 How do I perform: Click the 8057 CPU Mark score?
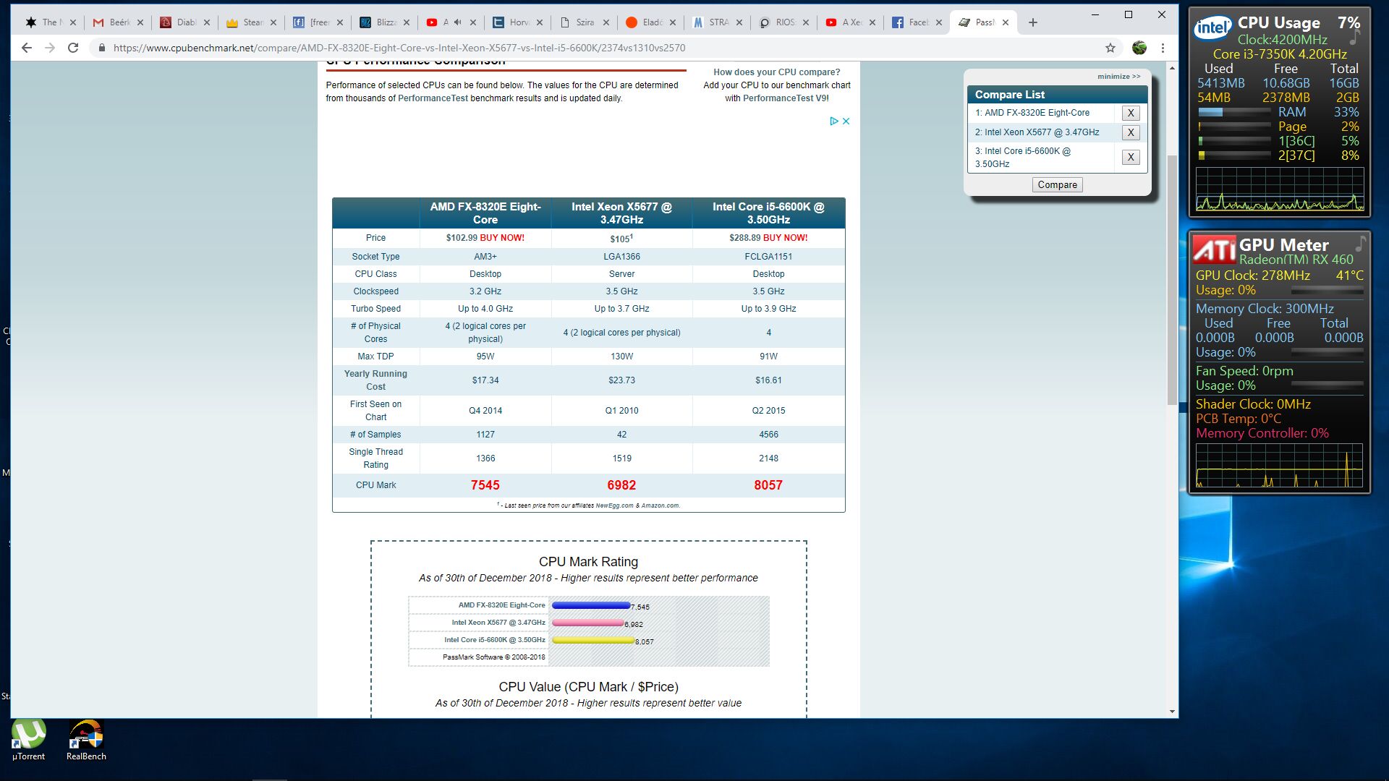[768, 485]
